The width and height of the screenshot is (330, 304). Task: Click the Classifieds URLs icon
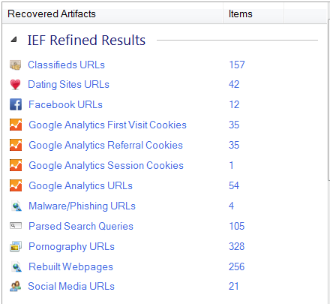(16, 65)
